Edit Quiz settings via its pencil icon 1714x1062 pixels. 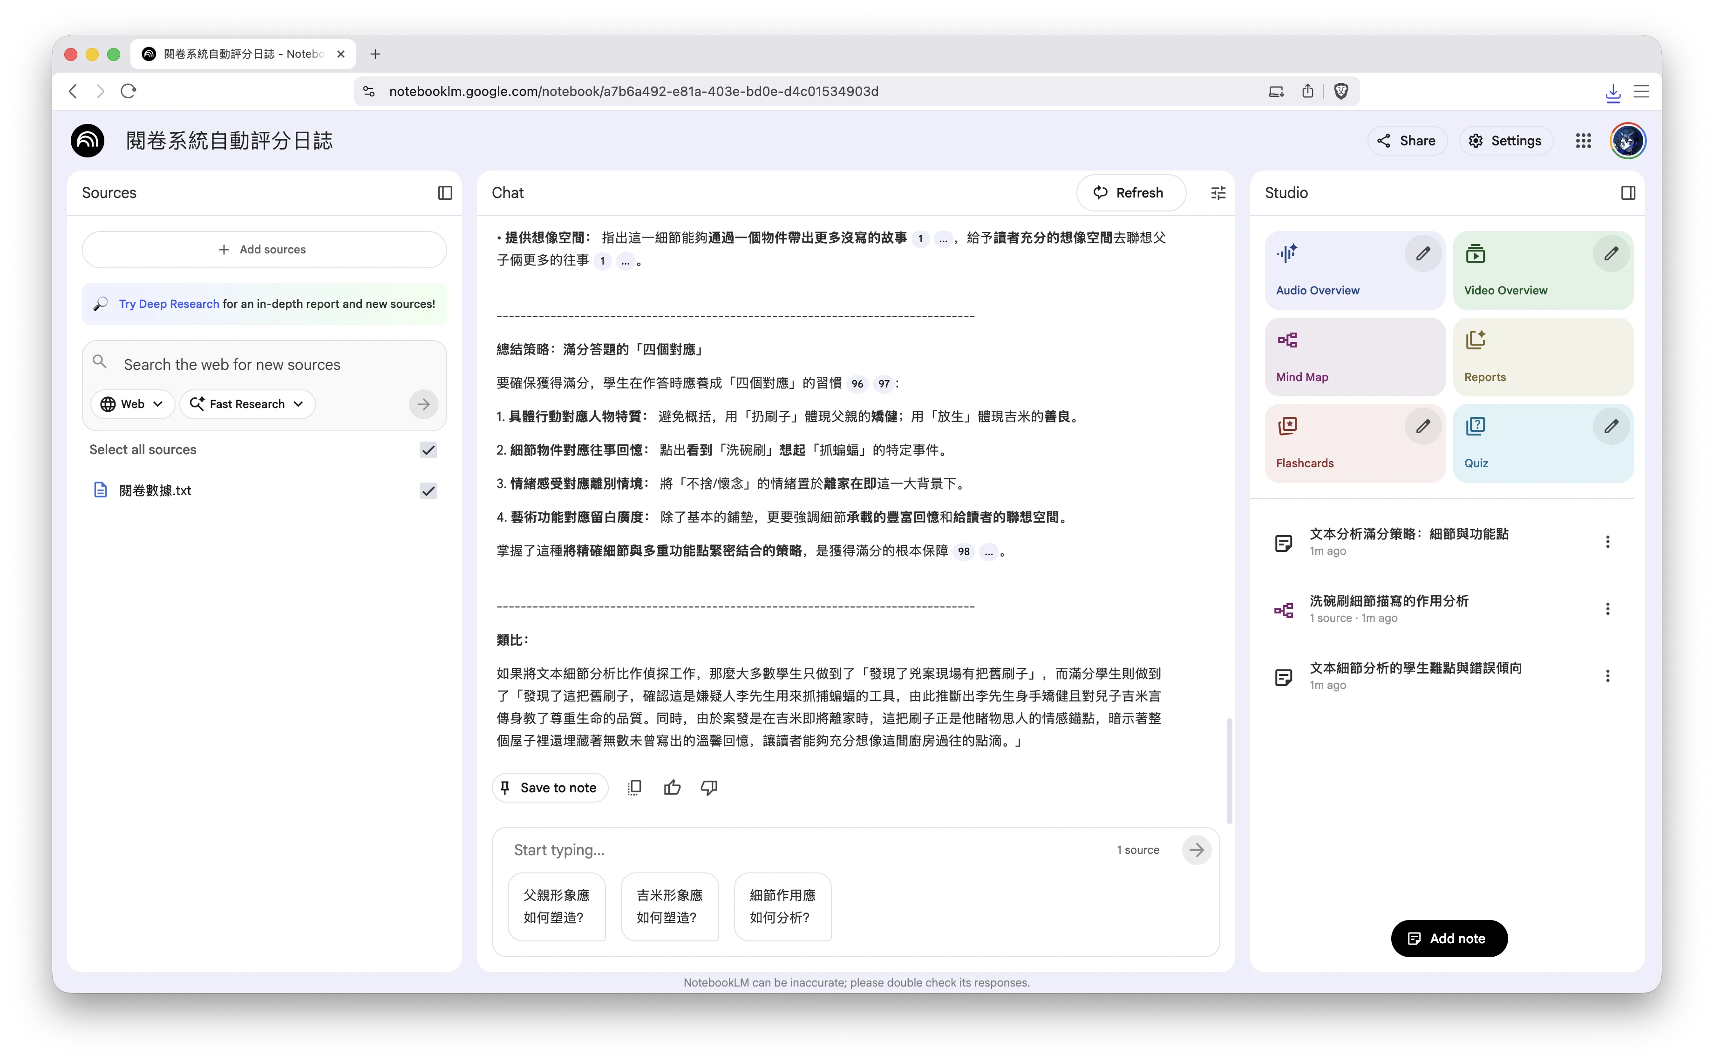coord(1611,426)
